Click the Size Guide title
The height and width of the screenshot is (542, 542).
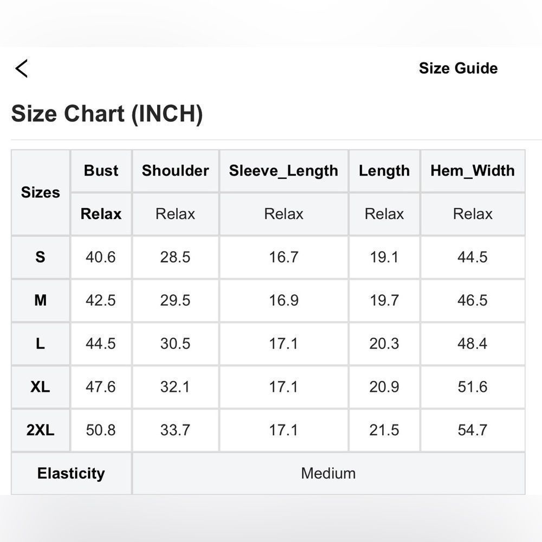pyautogui.click(x=458, y=68)
